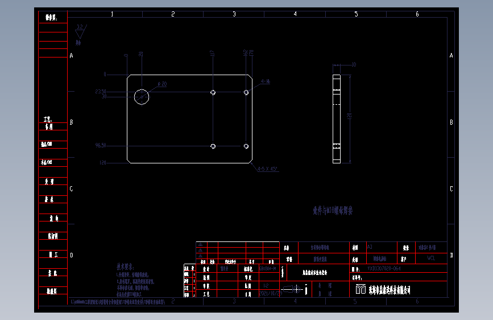The width and height of the screenshot is (493, 320).
Task: Select the side view plate outline
Action: point(337,119)
